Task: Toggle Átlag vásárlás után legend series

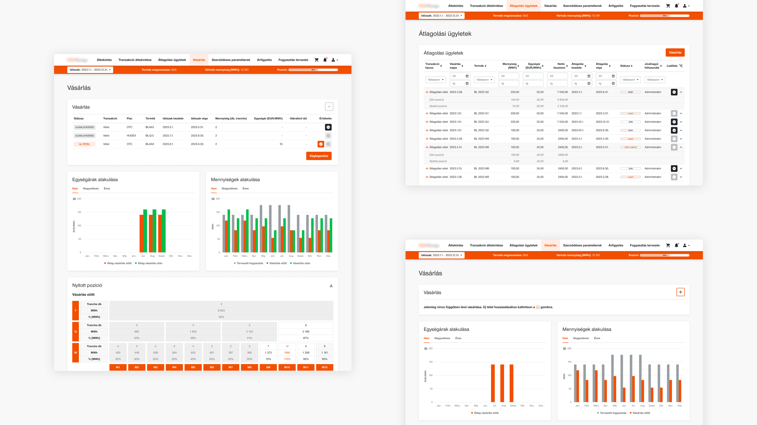Action: tap(149, 263)
